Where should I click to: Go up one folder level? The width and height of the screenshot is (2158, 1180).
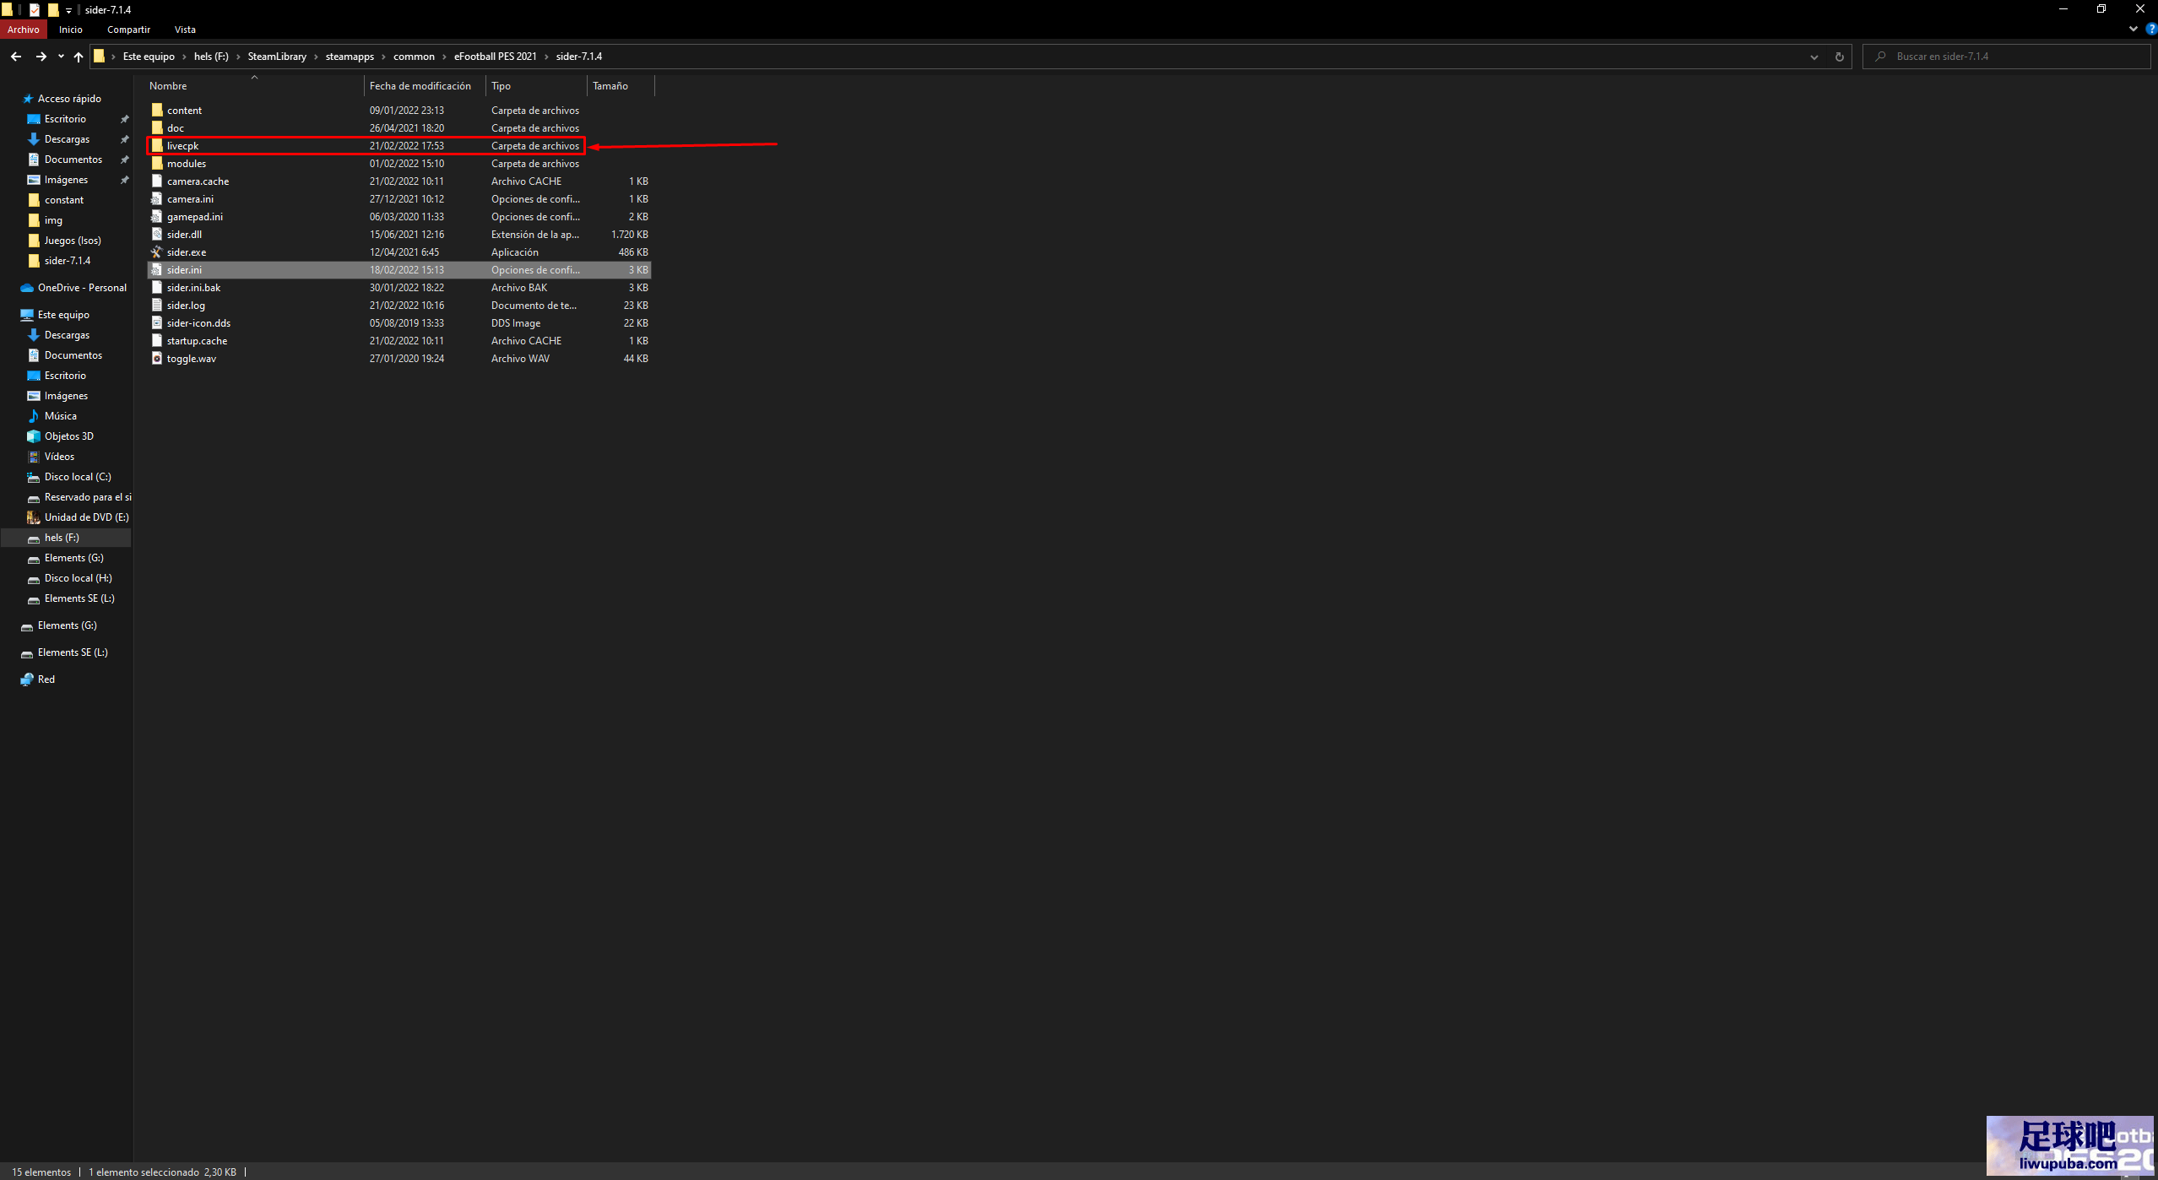coord(79,57)
